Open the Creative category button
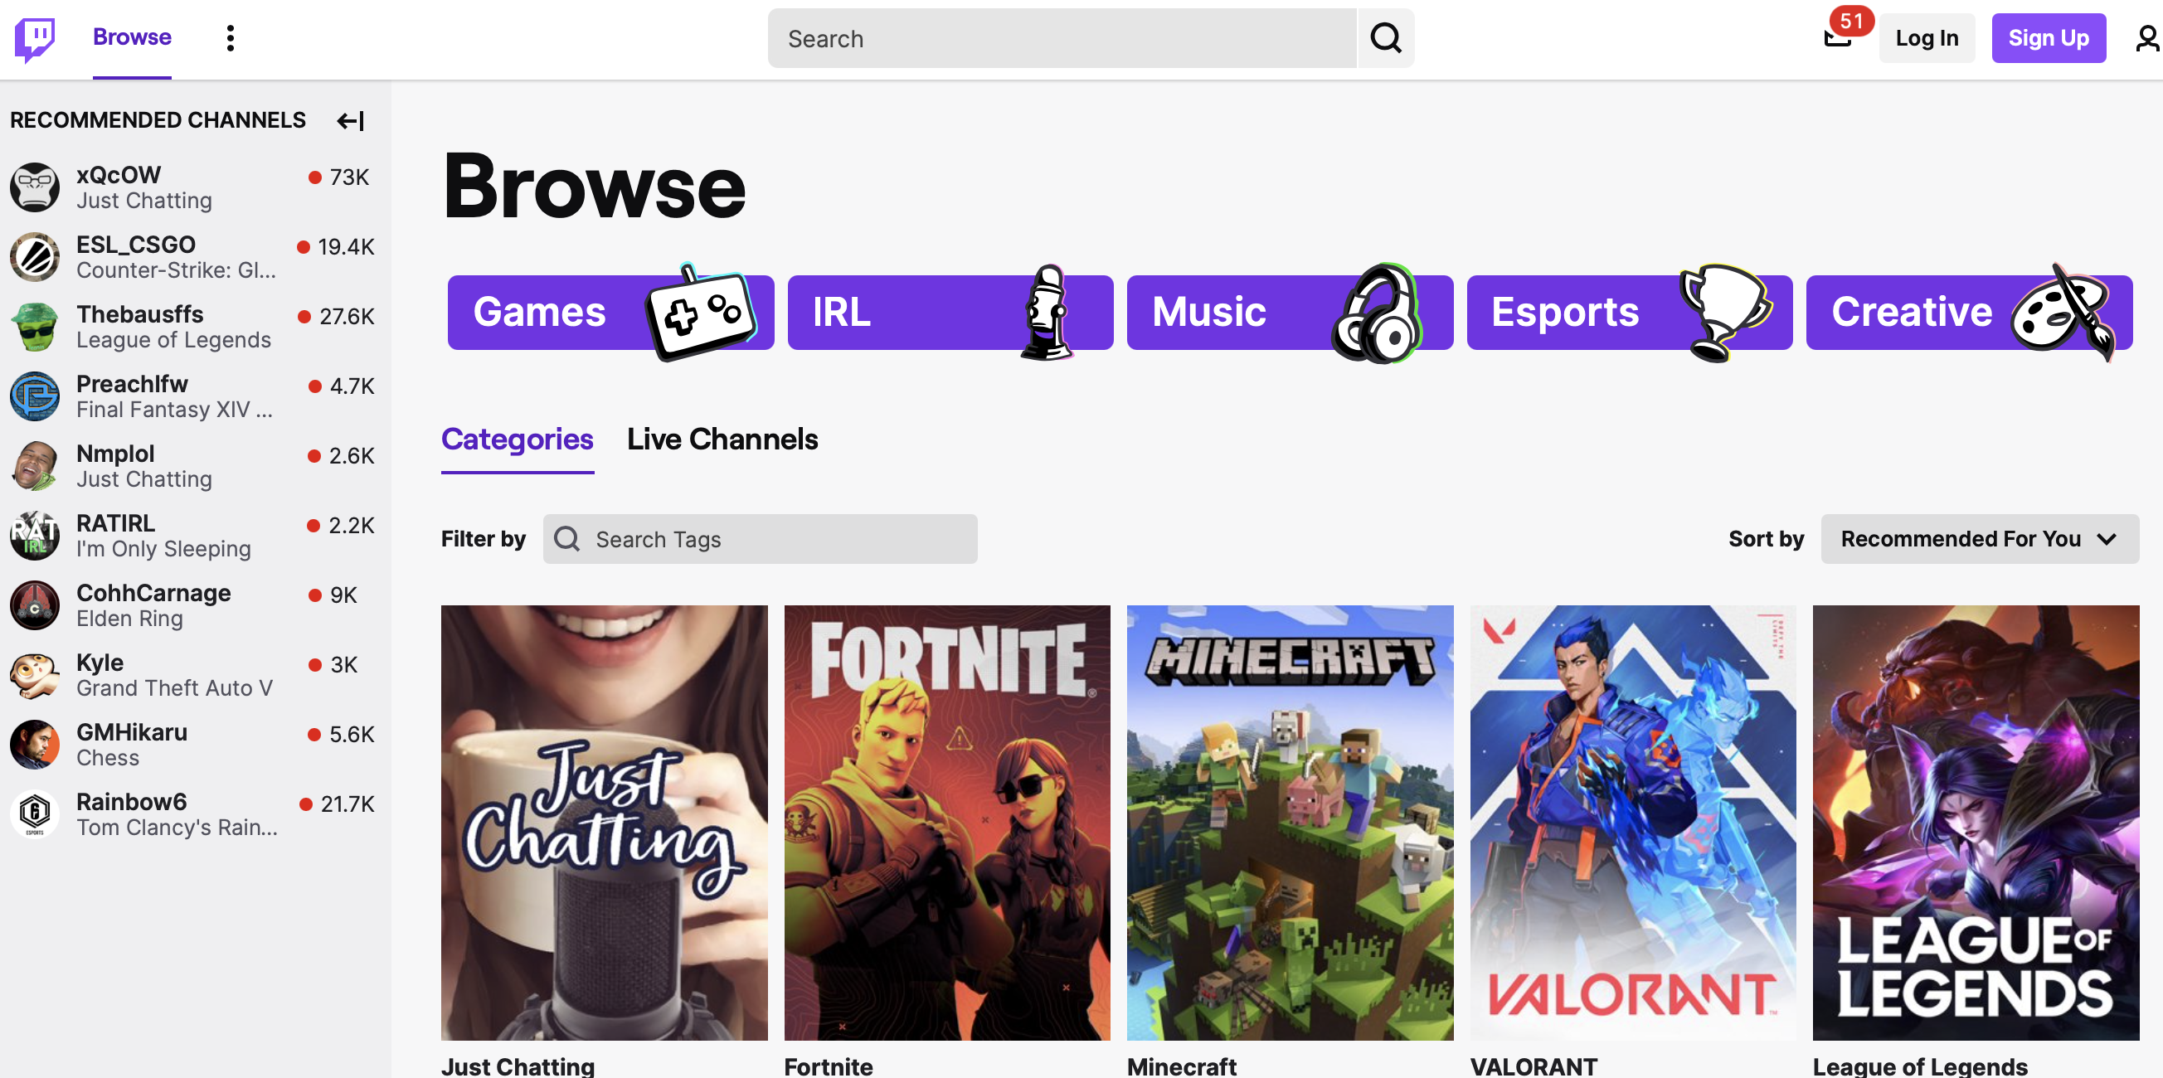 1968,313
